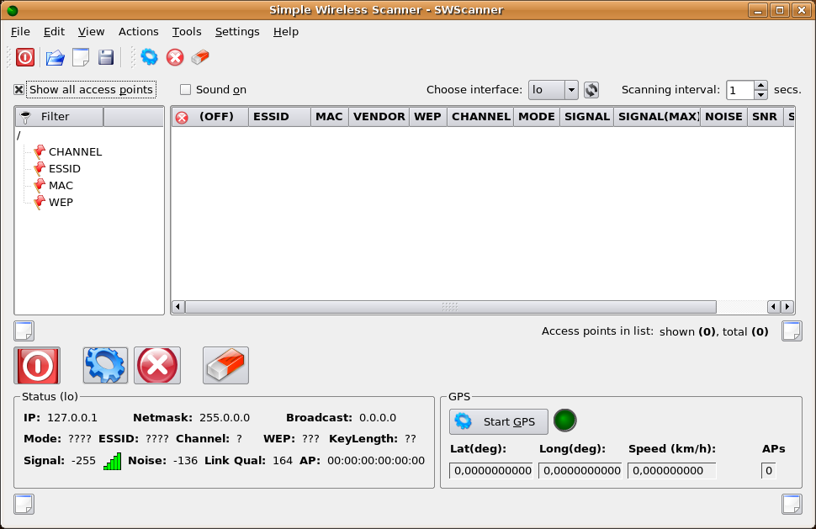Click the funnel icon in Filter header
This screenshot has width=816, height=529.
coord(25,117)
